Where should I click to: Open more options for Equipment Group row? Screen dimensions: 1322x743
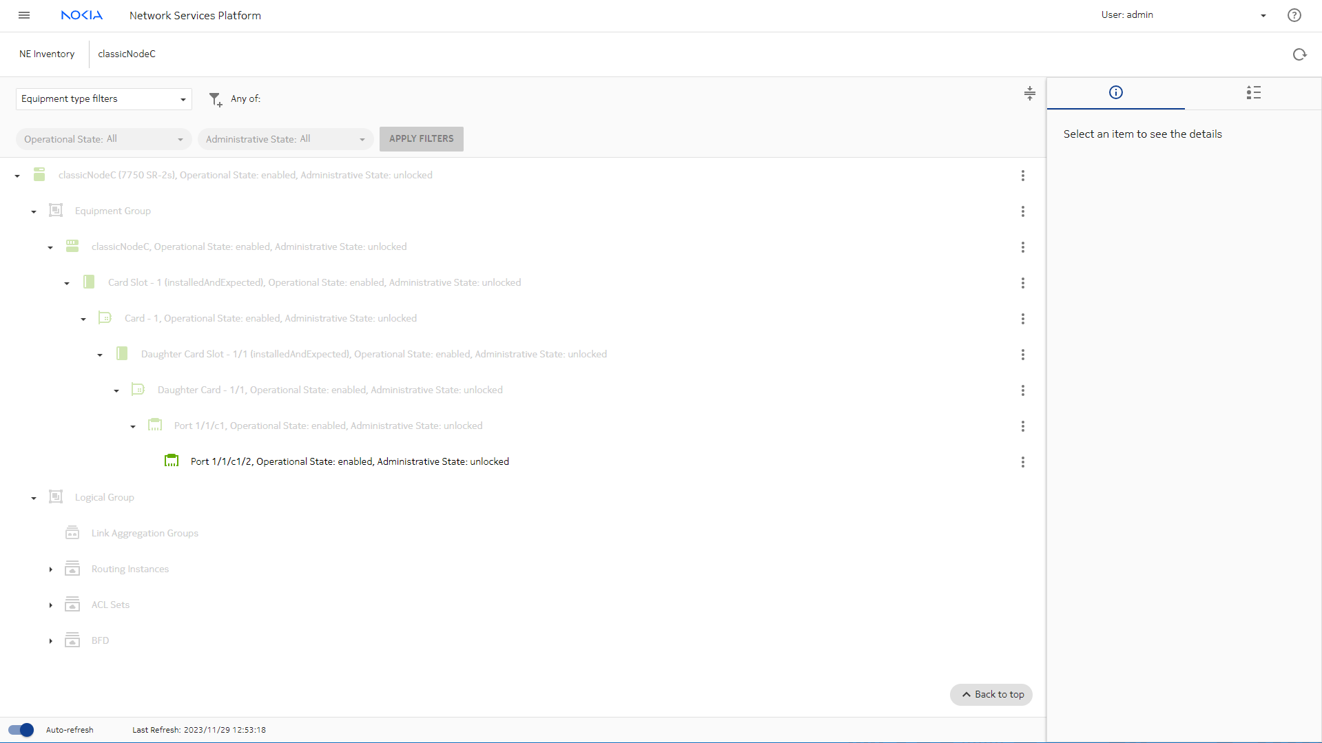[x=1022, y=211]
